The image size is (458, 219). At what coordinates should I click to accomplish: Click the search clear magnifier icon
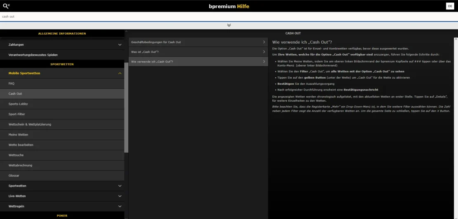pyautogui.click(x=6, y=6)
